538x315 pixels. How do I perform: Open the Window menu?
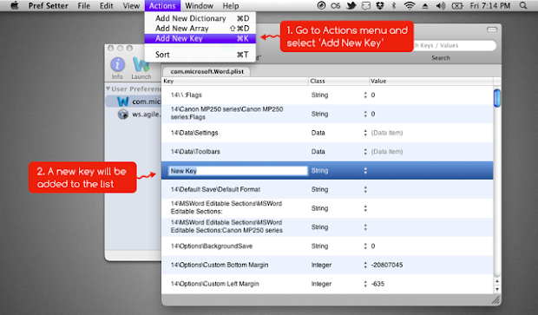point(199,6)
